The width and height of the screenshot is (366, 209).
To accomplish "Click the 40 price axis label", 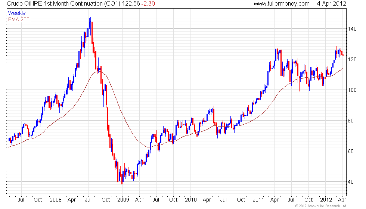I will pos(351,182).
